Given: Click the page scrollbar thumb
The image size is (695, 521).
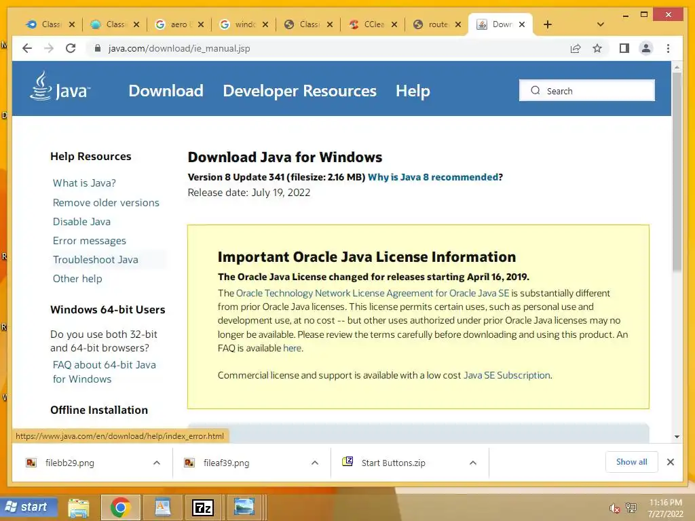Looking at the screenshot, I should [x=677, y=172].
